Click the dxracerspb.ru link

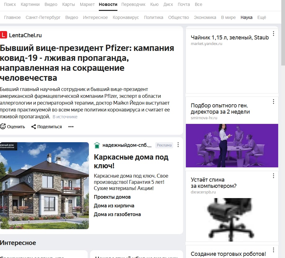[203, 192]
